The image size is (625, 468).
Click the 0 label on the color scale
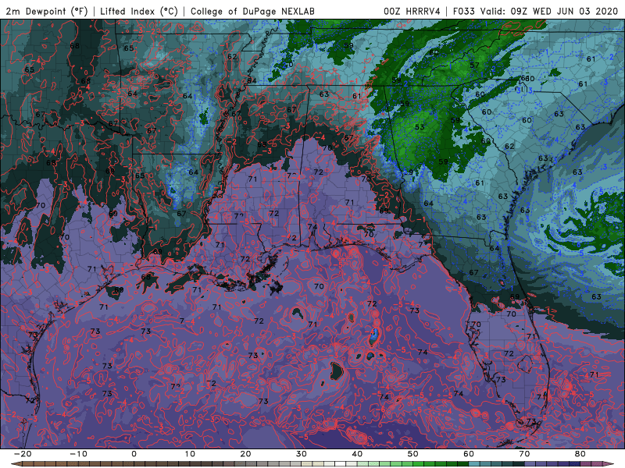click(134, 454)
